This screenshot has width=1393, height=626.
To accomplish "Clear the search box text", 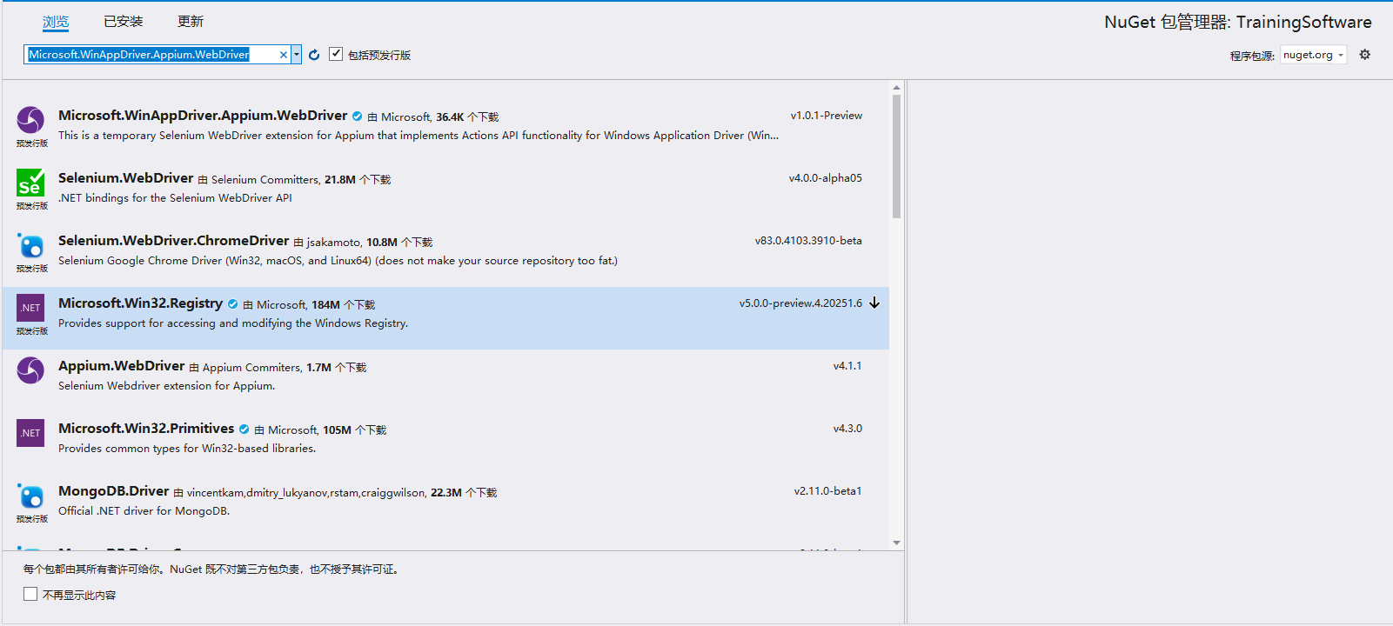I will click(x=283, y=55).
